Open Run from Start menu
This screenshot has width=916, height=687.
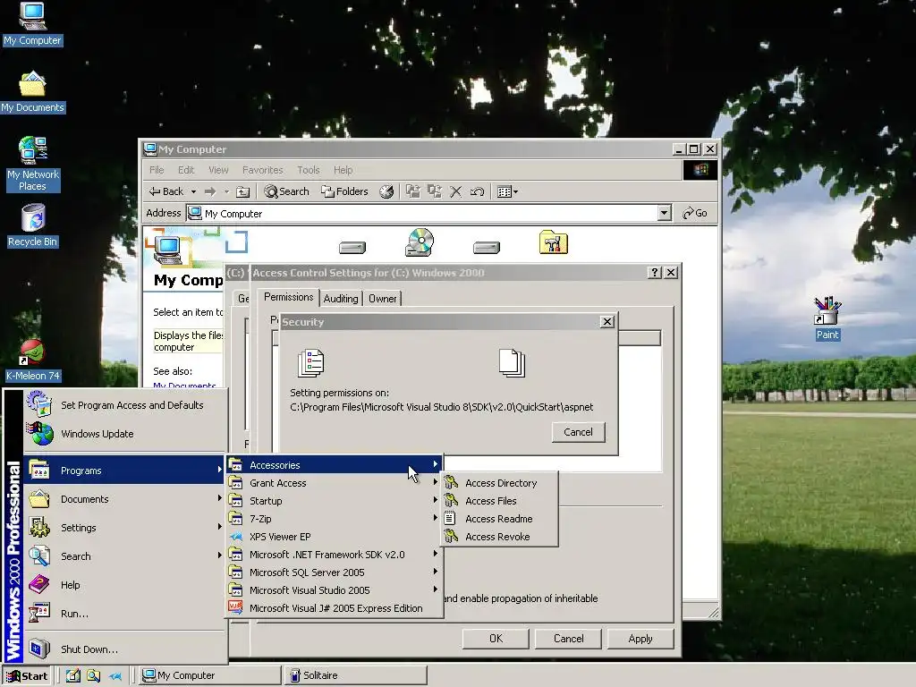click(125, 614)
